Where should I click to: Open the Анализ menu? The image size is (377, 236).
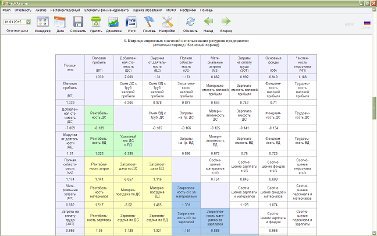(41, 10)
